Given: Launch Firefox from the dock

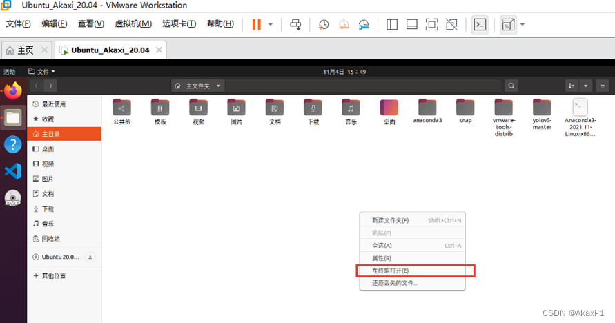Looking at the screenshot, I should [13, 90].
